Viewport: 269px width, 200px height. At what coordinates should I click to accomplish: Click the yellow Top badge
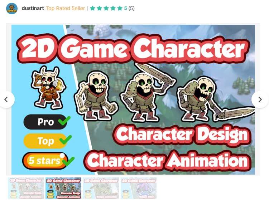click(x=45, y=141)
